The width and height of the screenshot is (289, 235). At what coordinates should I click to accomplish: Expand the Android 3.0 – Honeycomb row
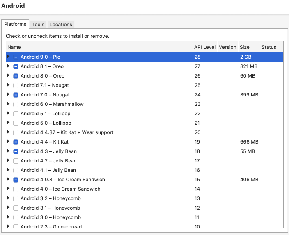pyautogui.click(x=8, y=217)
